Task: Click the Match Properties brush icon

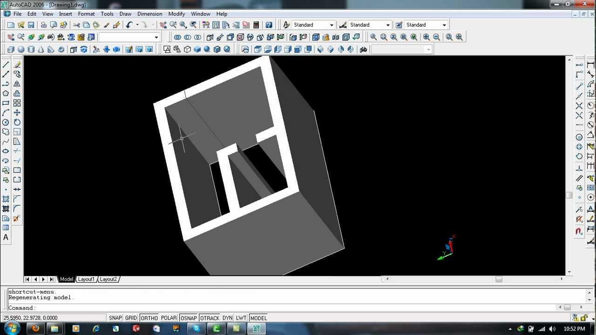Action: (107, 25)
